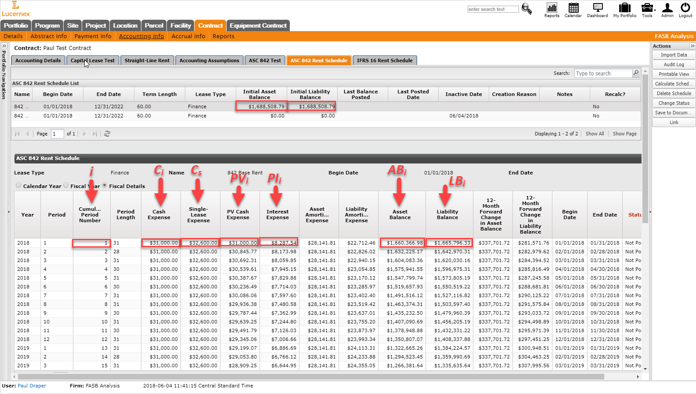Open the Admin icon

pyautogui.click(x=667, y=10)
